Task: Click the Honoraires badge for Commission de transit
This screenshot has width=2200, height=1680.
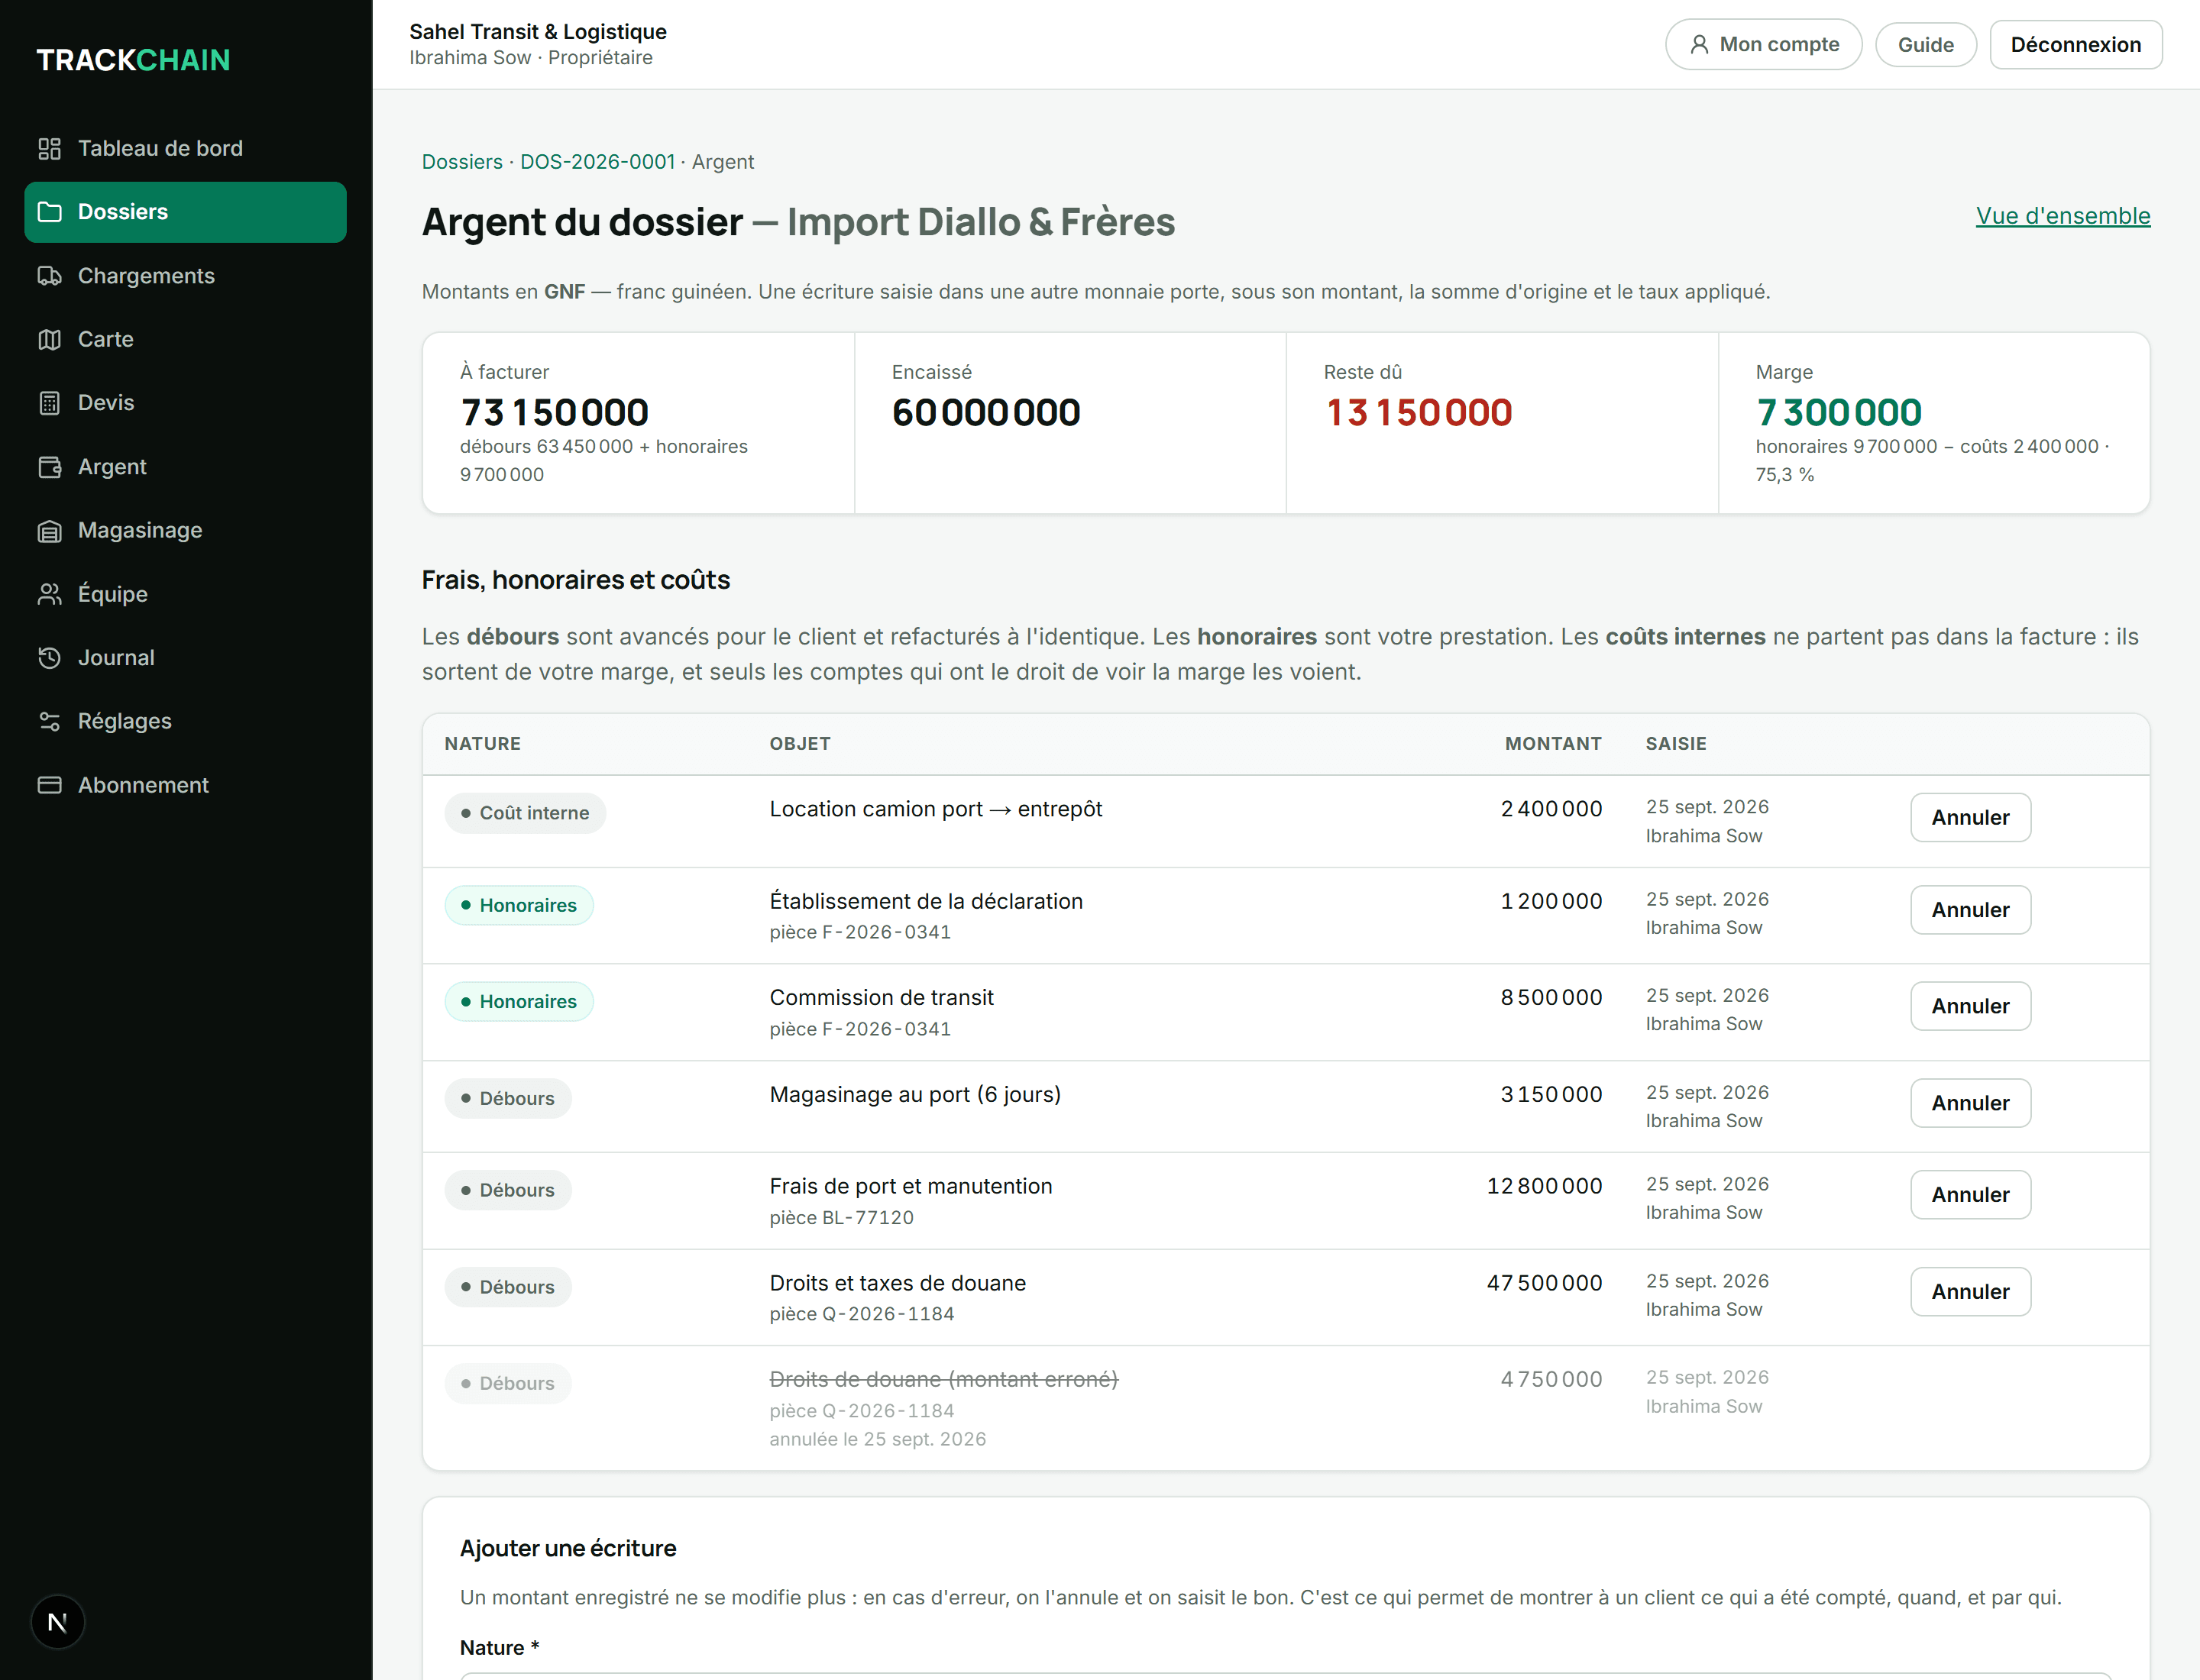Action: tap(519, 1002)
